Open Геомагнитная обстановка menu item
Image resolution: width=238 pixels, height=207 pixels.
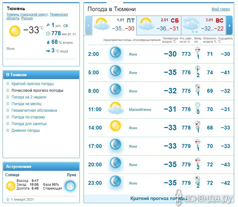click(x=34, y=110)
